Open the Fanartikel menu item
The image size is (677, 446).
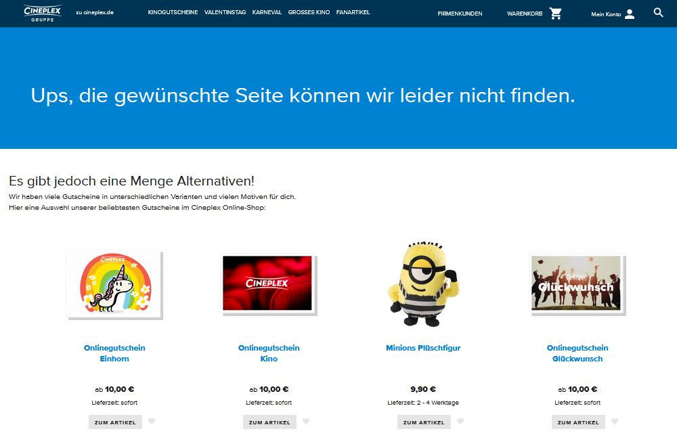[353, 13]
